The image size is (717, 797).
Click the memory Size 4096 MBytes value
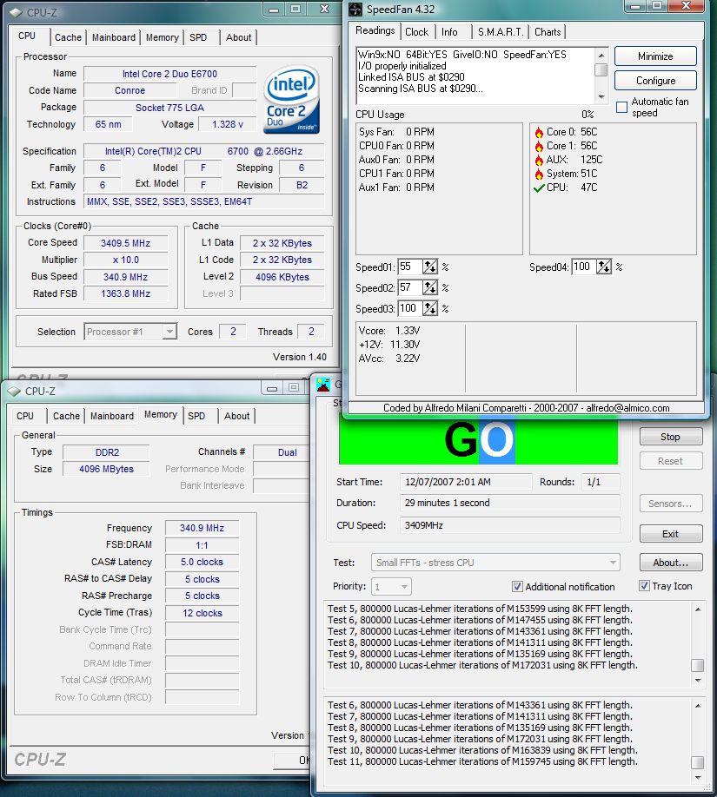tap(106, 469)
